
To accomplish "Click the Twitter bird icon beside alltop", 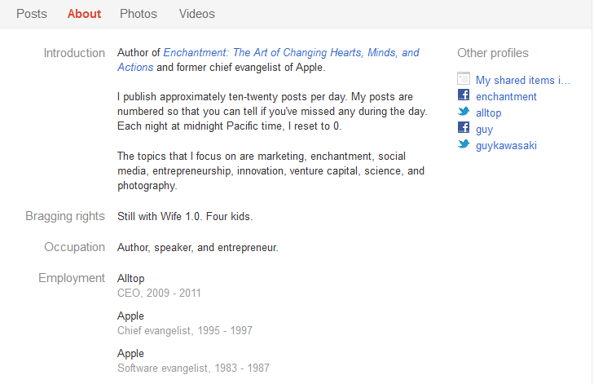I will coord(464,113).
